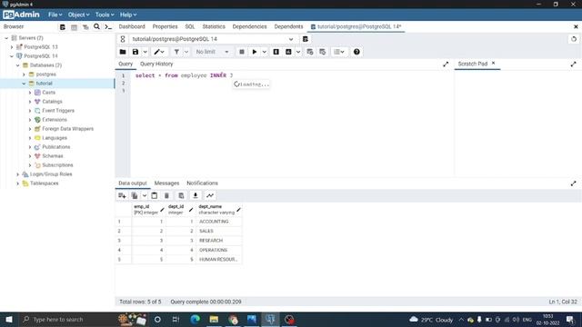
Task: Click the Add row icon in Data output
Action: tap(122, 195)
